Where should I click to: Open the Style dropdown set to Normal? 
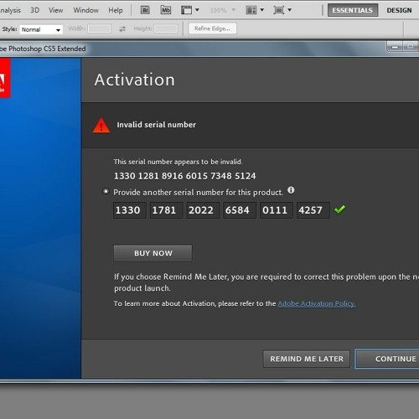(41, 29)
